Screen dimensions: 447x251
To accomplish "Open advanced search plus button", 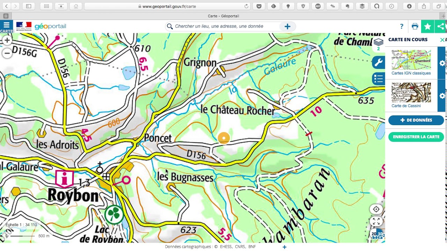I will coord(287,26).
